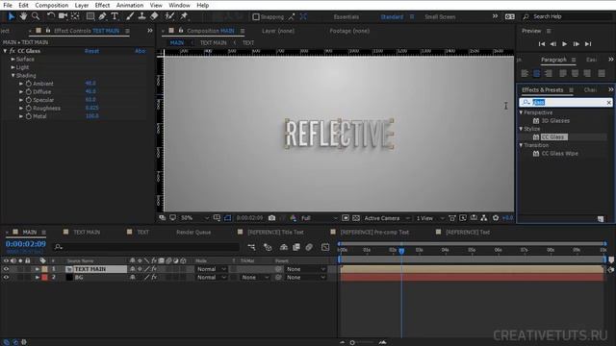Select the Roto Brush tool
Image resolution: width=616 pixels, height=346 pixels.
click(169, 16)
